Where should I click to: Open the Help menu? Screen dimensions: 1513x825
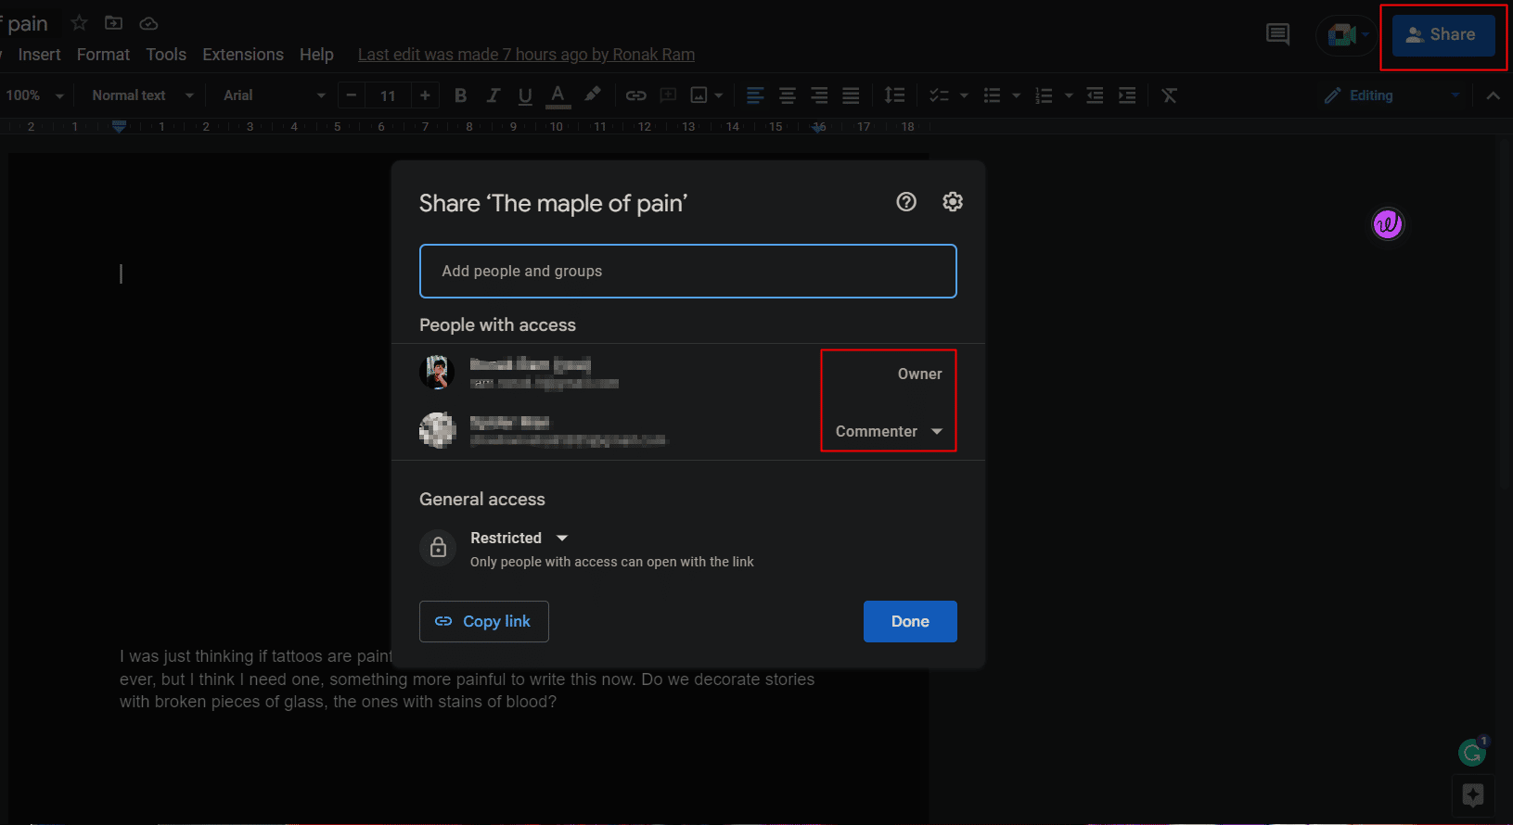point(316,55)
